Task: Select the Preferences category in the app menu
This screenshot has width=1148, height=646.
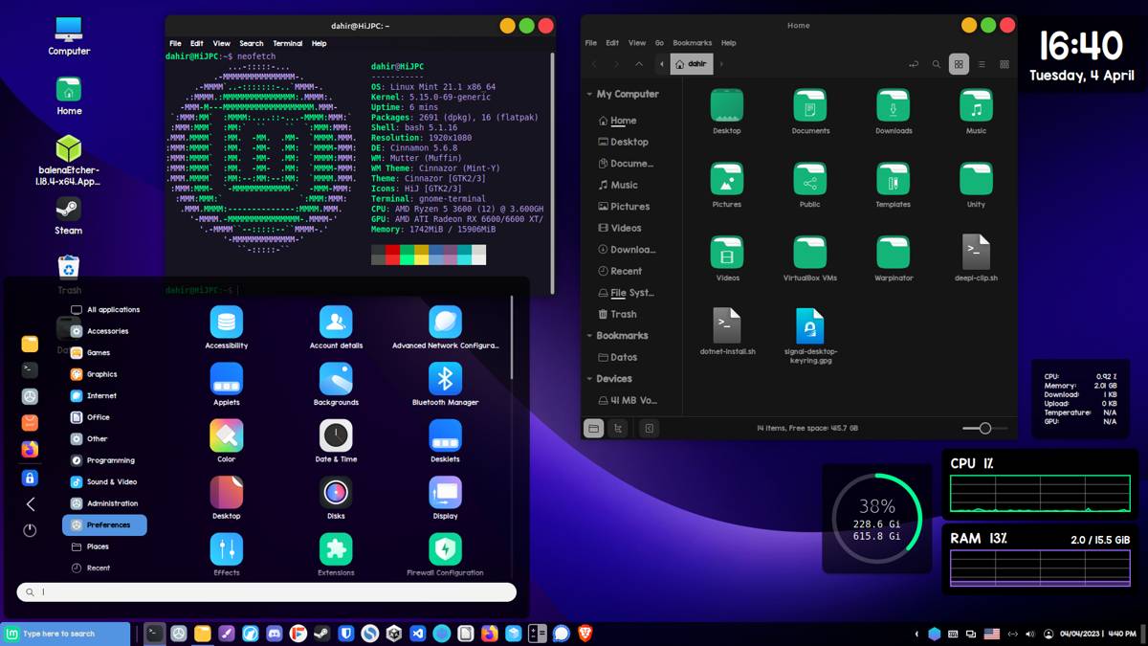Action: [104, 524]
